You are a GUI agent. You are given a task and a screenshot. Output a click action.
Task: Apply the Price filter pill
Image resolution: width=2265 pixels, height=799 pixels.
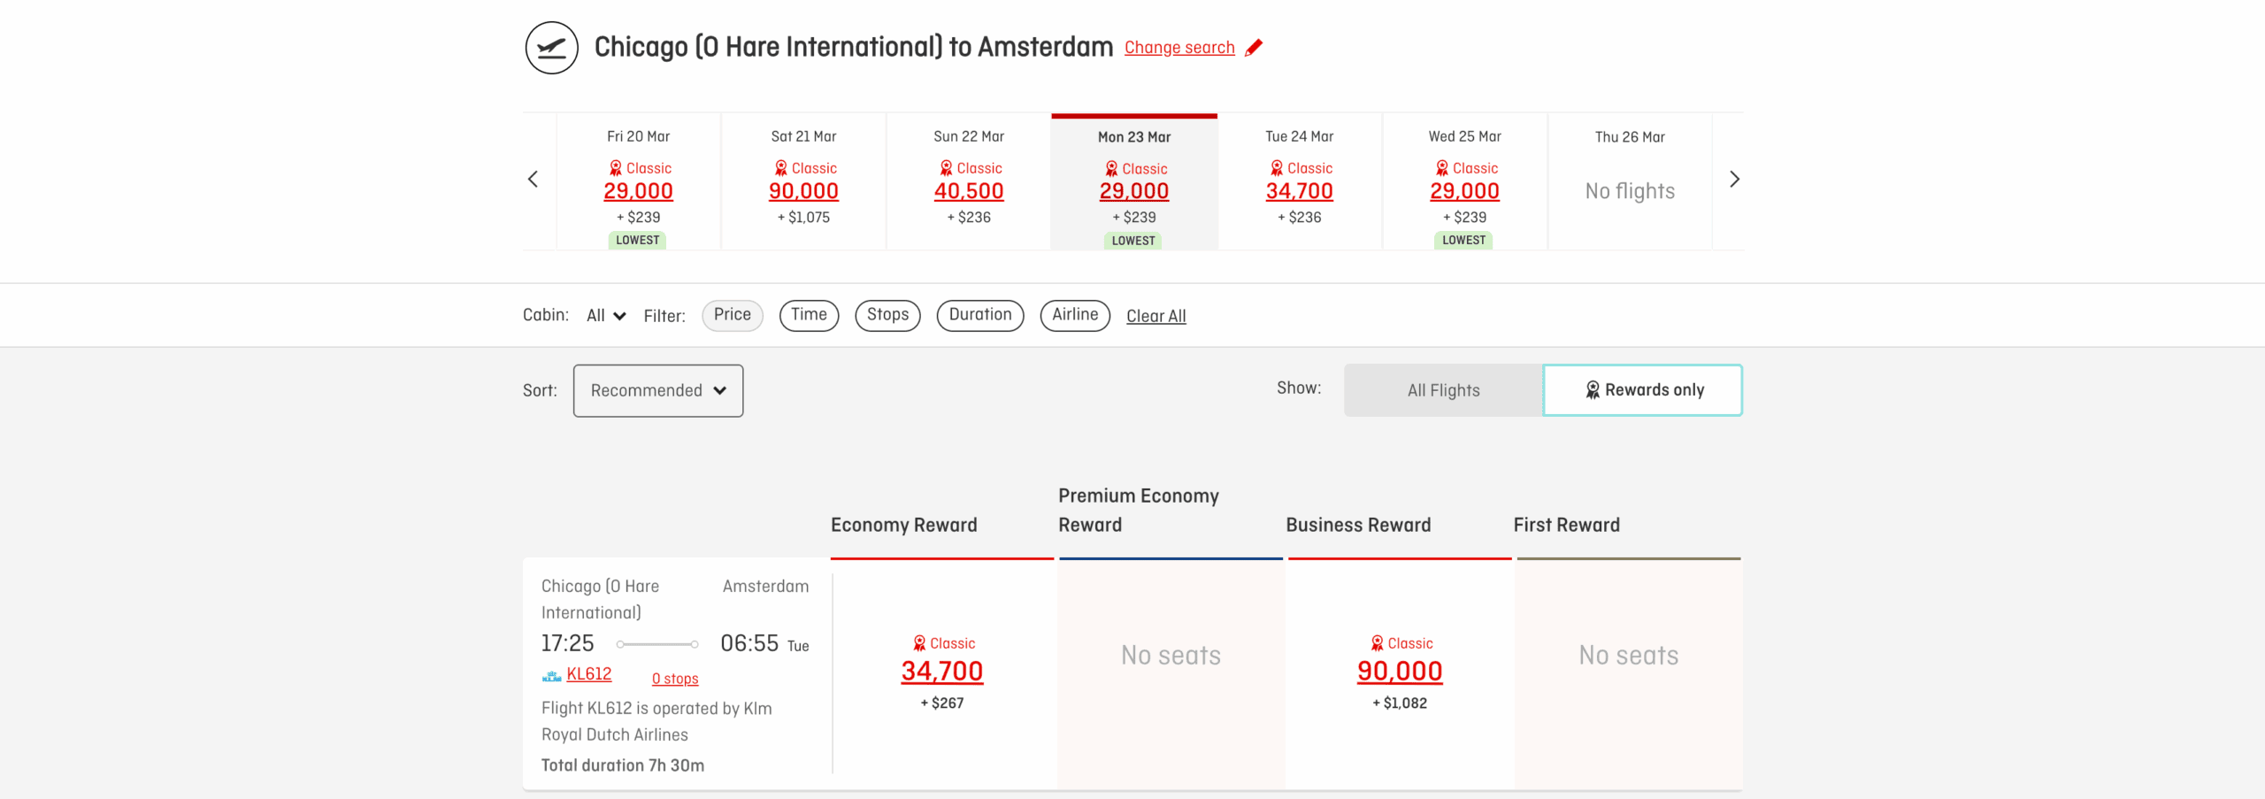tap(732, 315)
